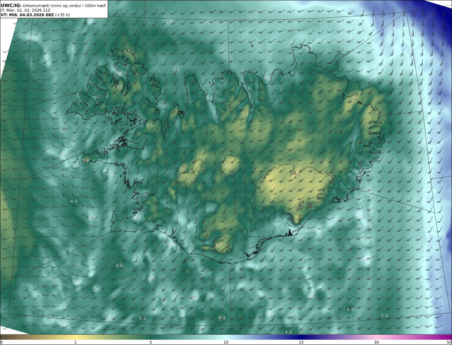Click the 3.7 value label on map
Viewport: 452px width, 345px height.
[x=127, y=52]
